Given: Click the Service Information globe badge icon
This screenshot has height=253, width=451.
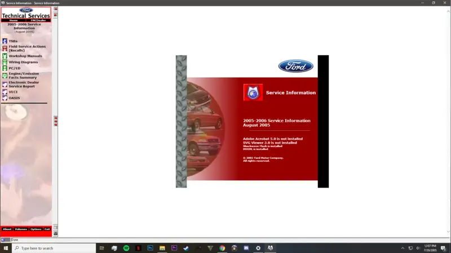Looking at the screenshot, I should click(x=253, y=92).
